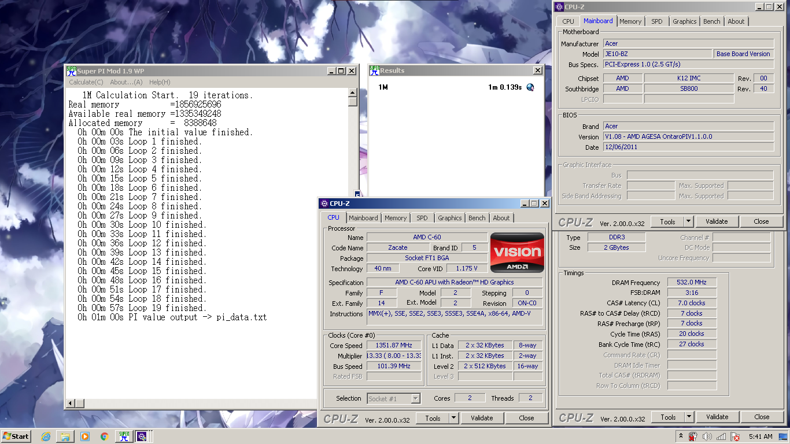This screenshot has width=790, height=444.
Task: Switch to SPD tab in front CPU-Z
Action: (422, 218)
